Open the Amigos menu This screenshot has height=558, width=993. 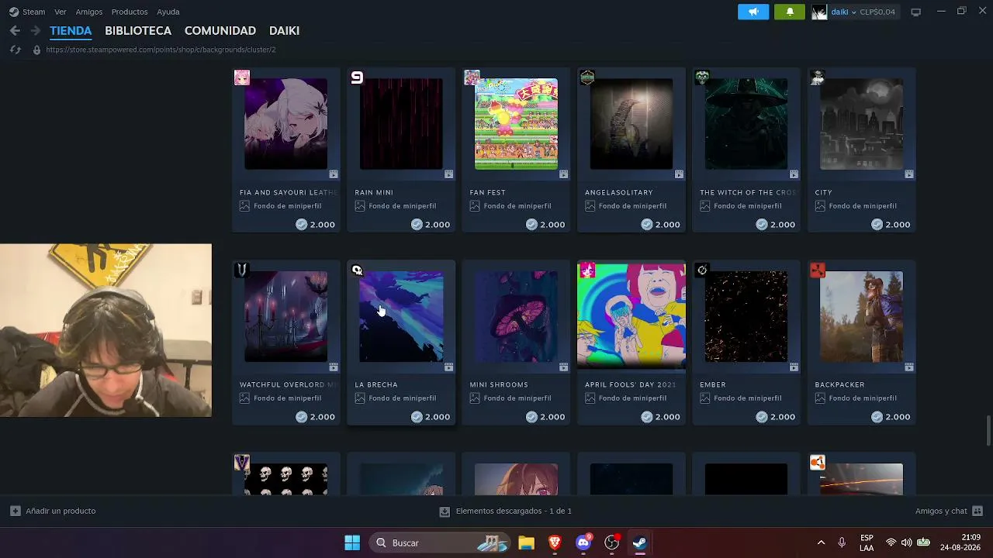89,12
